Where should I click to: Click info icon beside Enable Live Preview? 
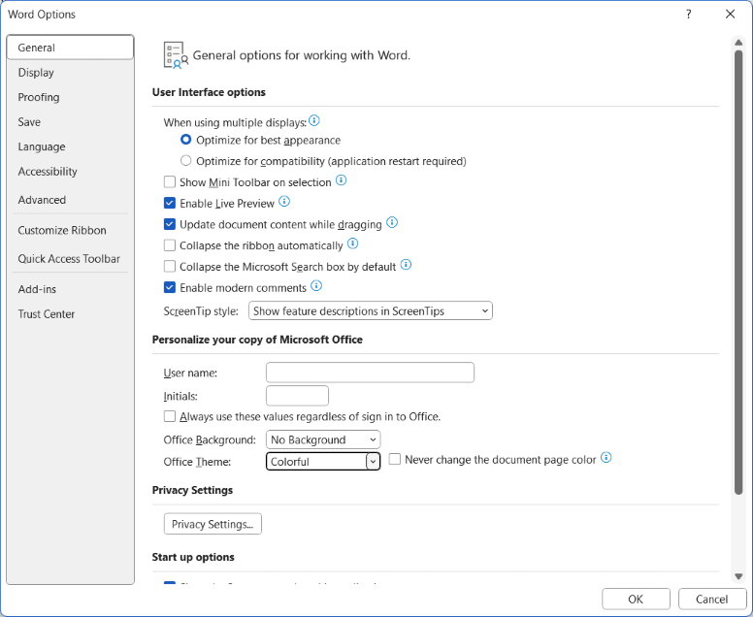click(284, 202)
